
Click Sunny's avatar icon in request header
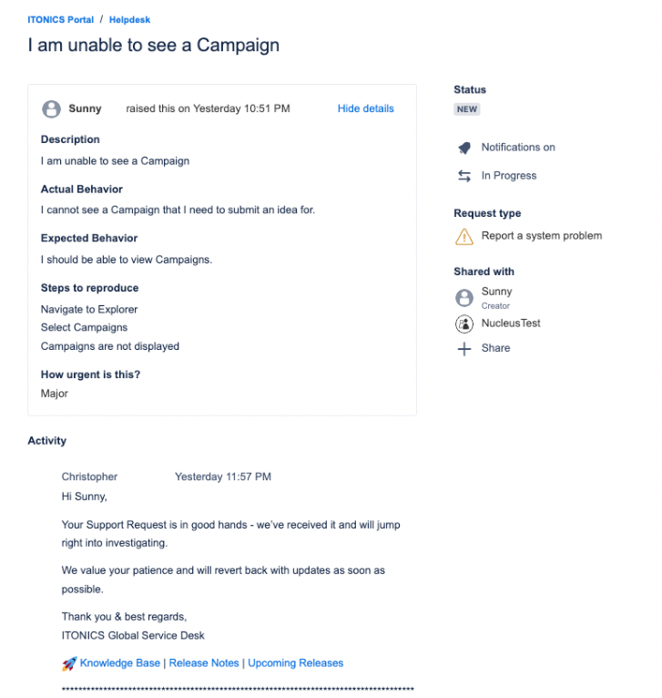click(x=52, y=109)
